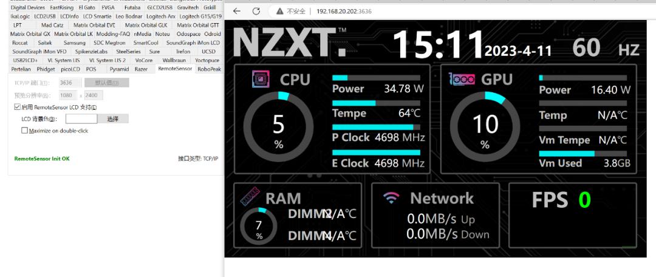Focus the preview resolution height field 2400
This screenshot has width=656, height=277.
94,95
